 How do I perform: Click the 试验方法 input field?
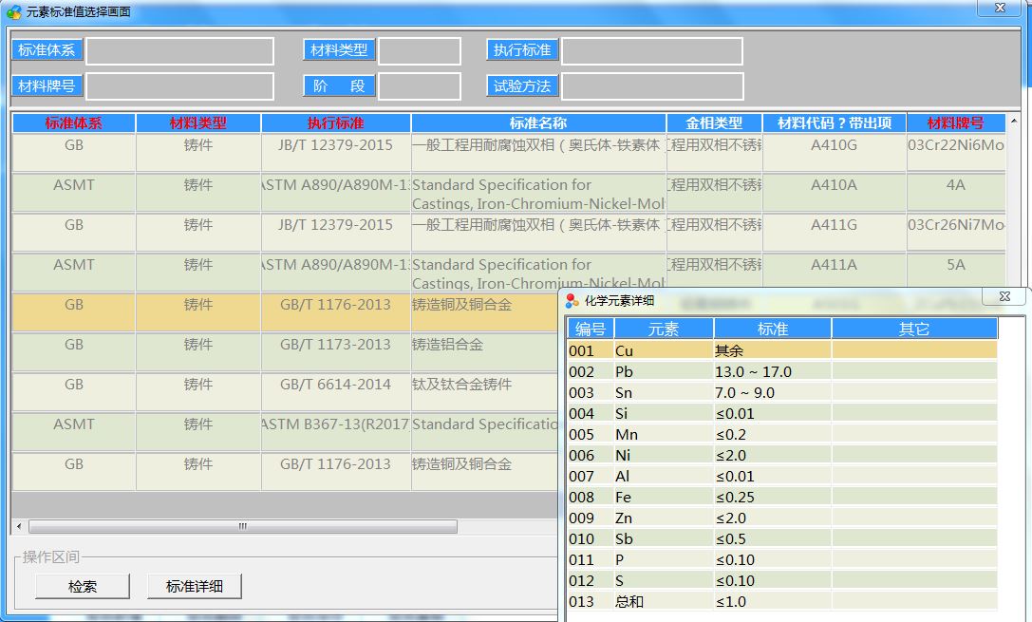[x=651, y=86]
